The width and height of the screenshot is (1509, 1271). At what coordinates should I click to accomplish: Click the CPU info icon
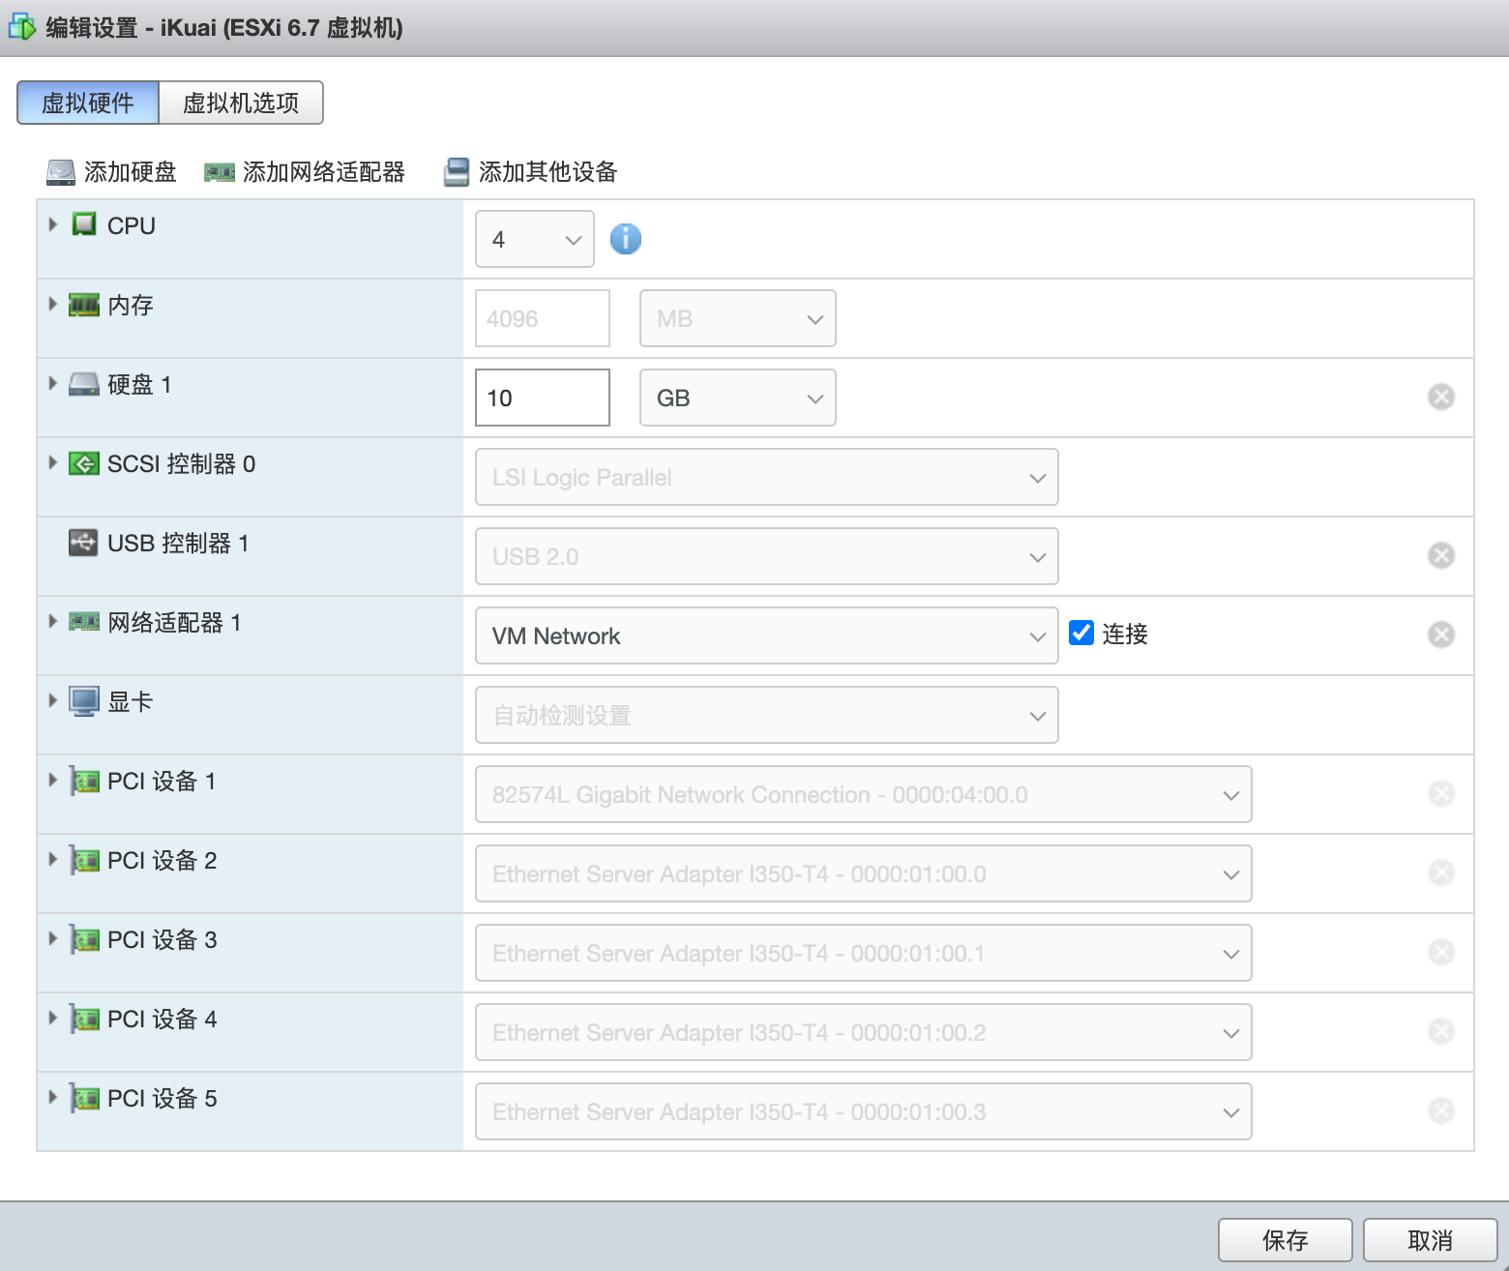point(625,239)
